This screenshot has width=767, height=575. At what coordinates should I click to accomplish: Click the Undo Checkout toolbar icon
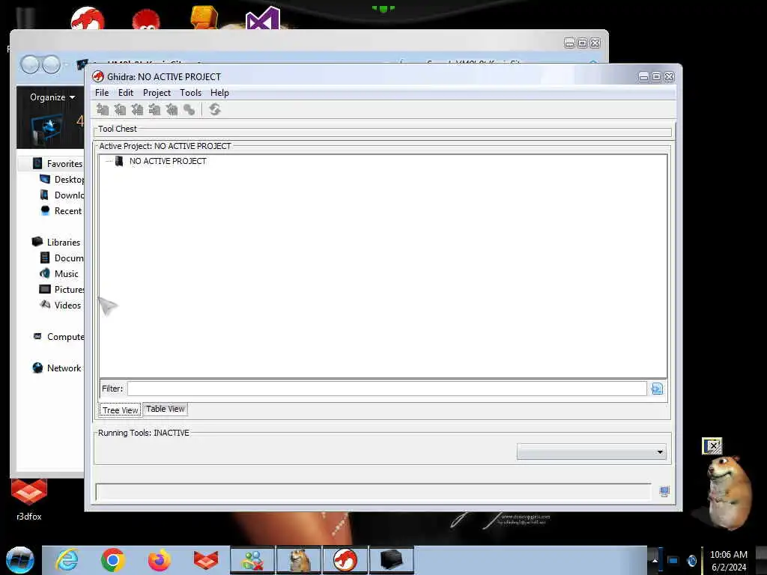tap(172, 109)
